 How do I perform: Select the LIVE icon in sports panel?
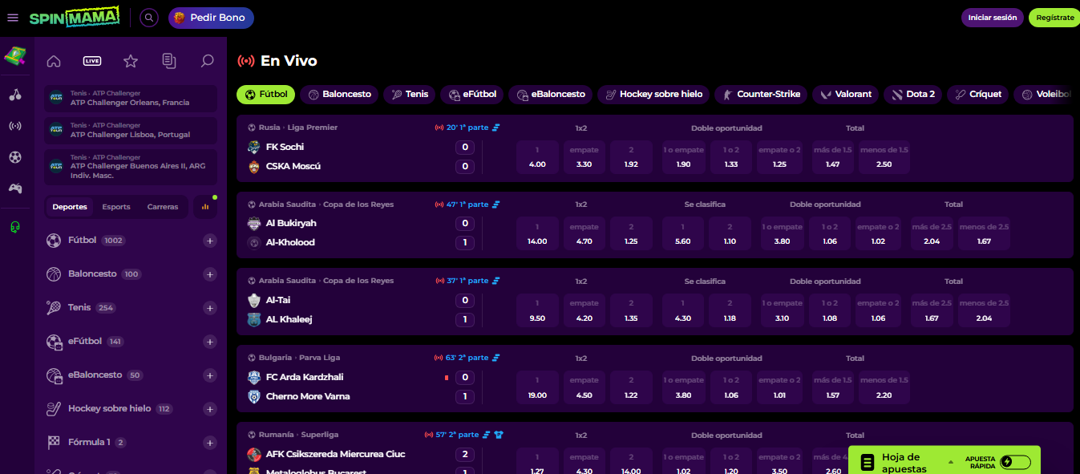click(92, 61)
